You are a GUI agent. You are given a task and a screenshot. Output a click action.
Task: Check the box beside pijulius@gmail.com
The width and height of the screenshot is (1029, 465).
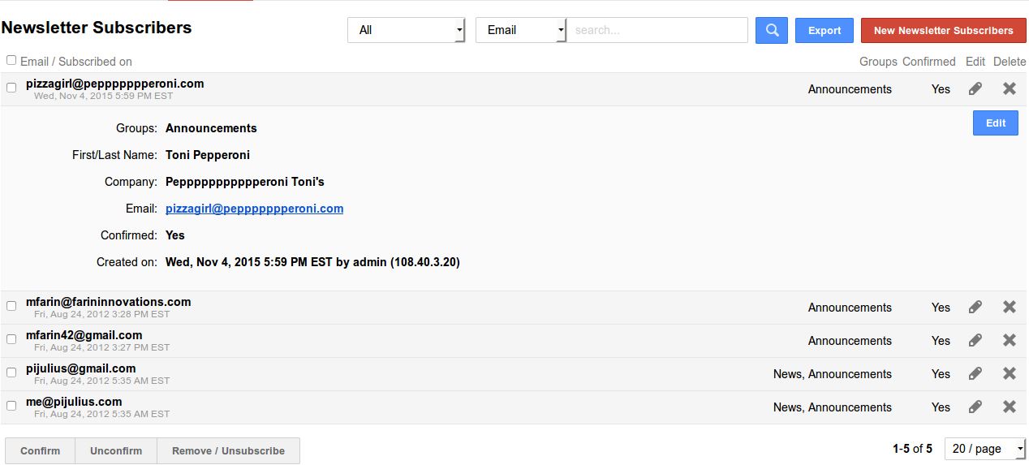[x=11, y=372]
